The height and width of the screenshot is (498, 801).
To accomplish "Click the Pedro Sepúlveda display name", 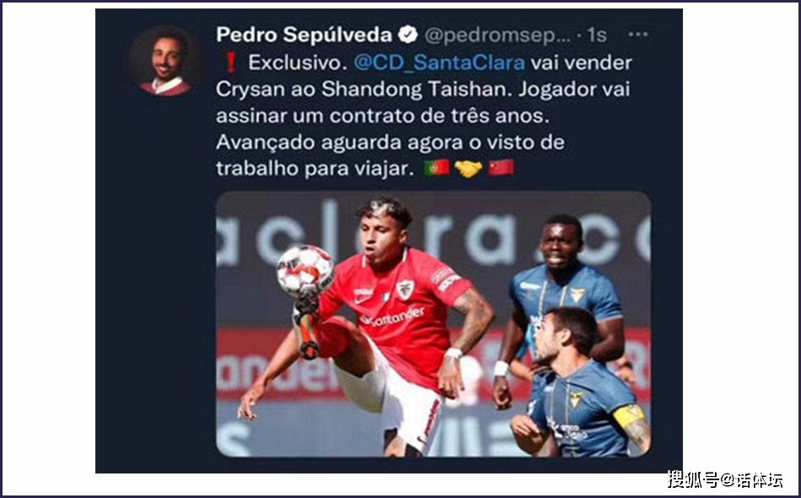I will pyautogui.click(x=304, y=35).
